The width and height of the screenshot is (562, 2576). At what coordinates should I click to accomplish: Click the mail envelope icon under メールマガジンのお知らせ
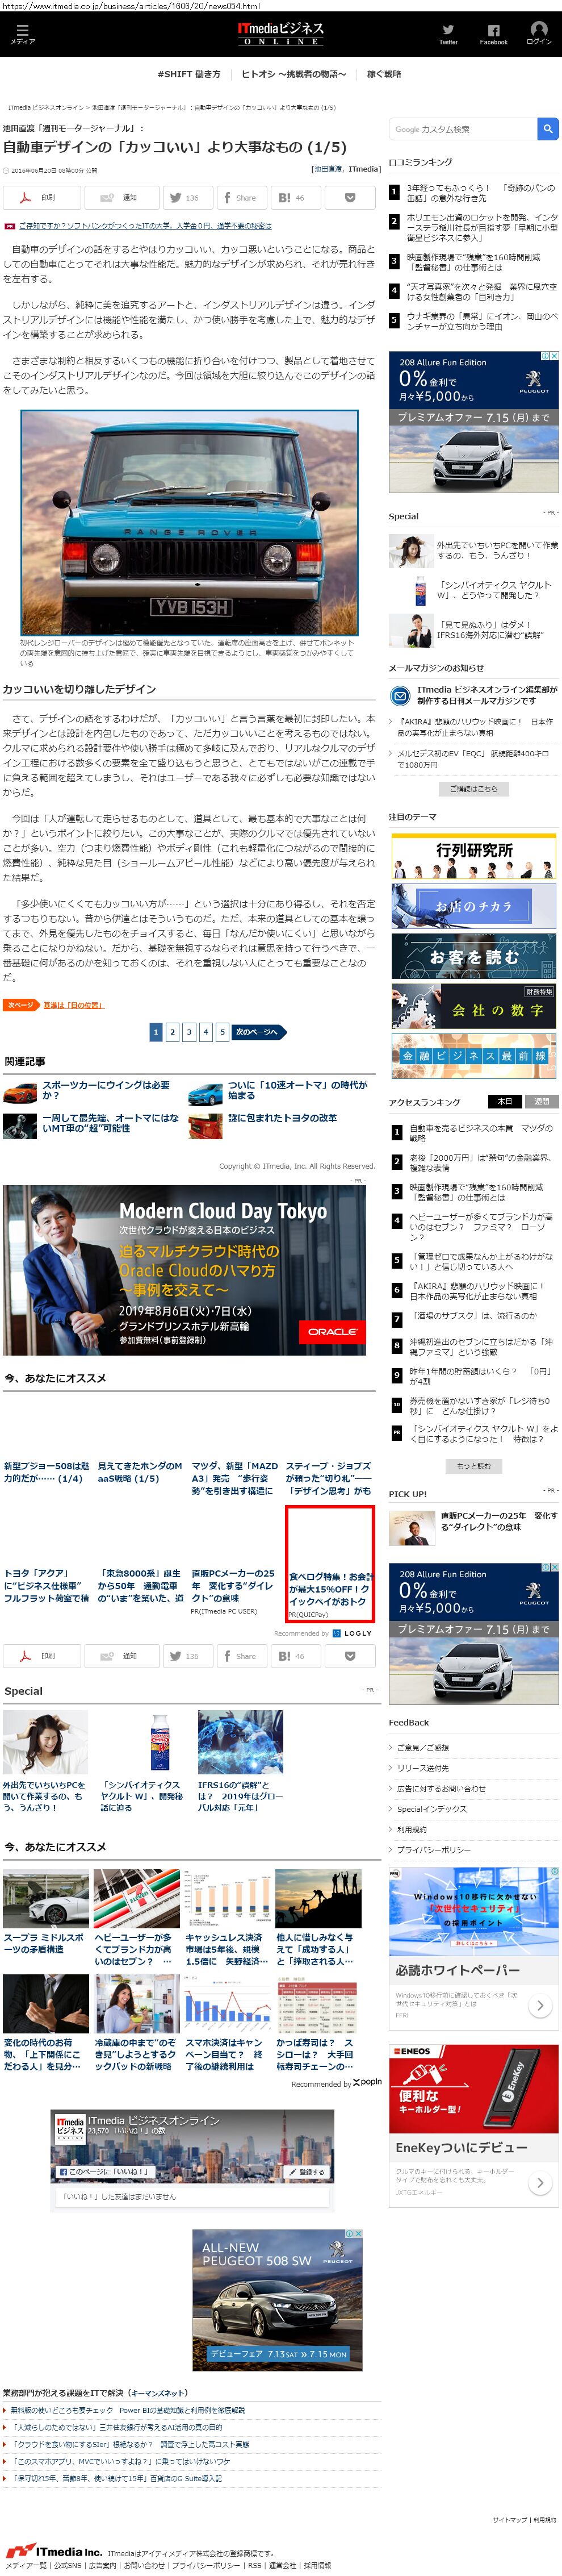pos(400,695)
